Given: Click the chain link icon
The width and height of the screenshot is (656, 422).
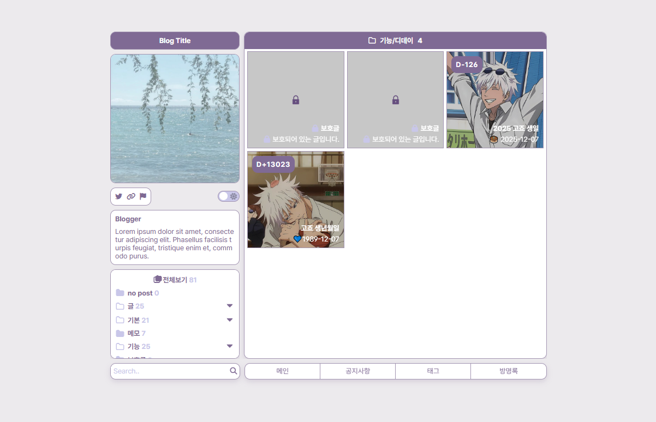Looking at the screenshot, I should (131, 196).
